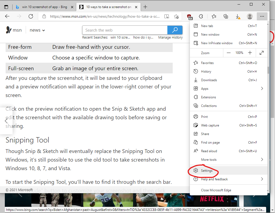Decrease zoom with the minus button

point(228,53)
